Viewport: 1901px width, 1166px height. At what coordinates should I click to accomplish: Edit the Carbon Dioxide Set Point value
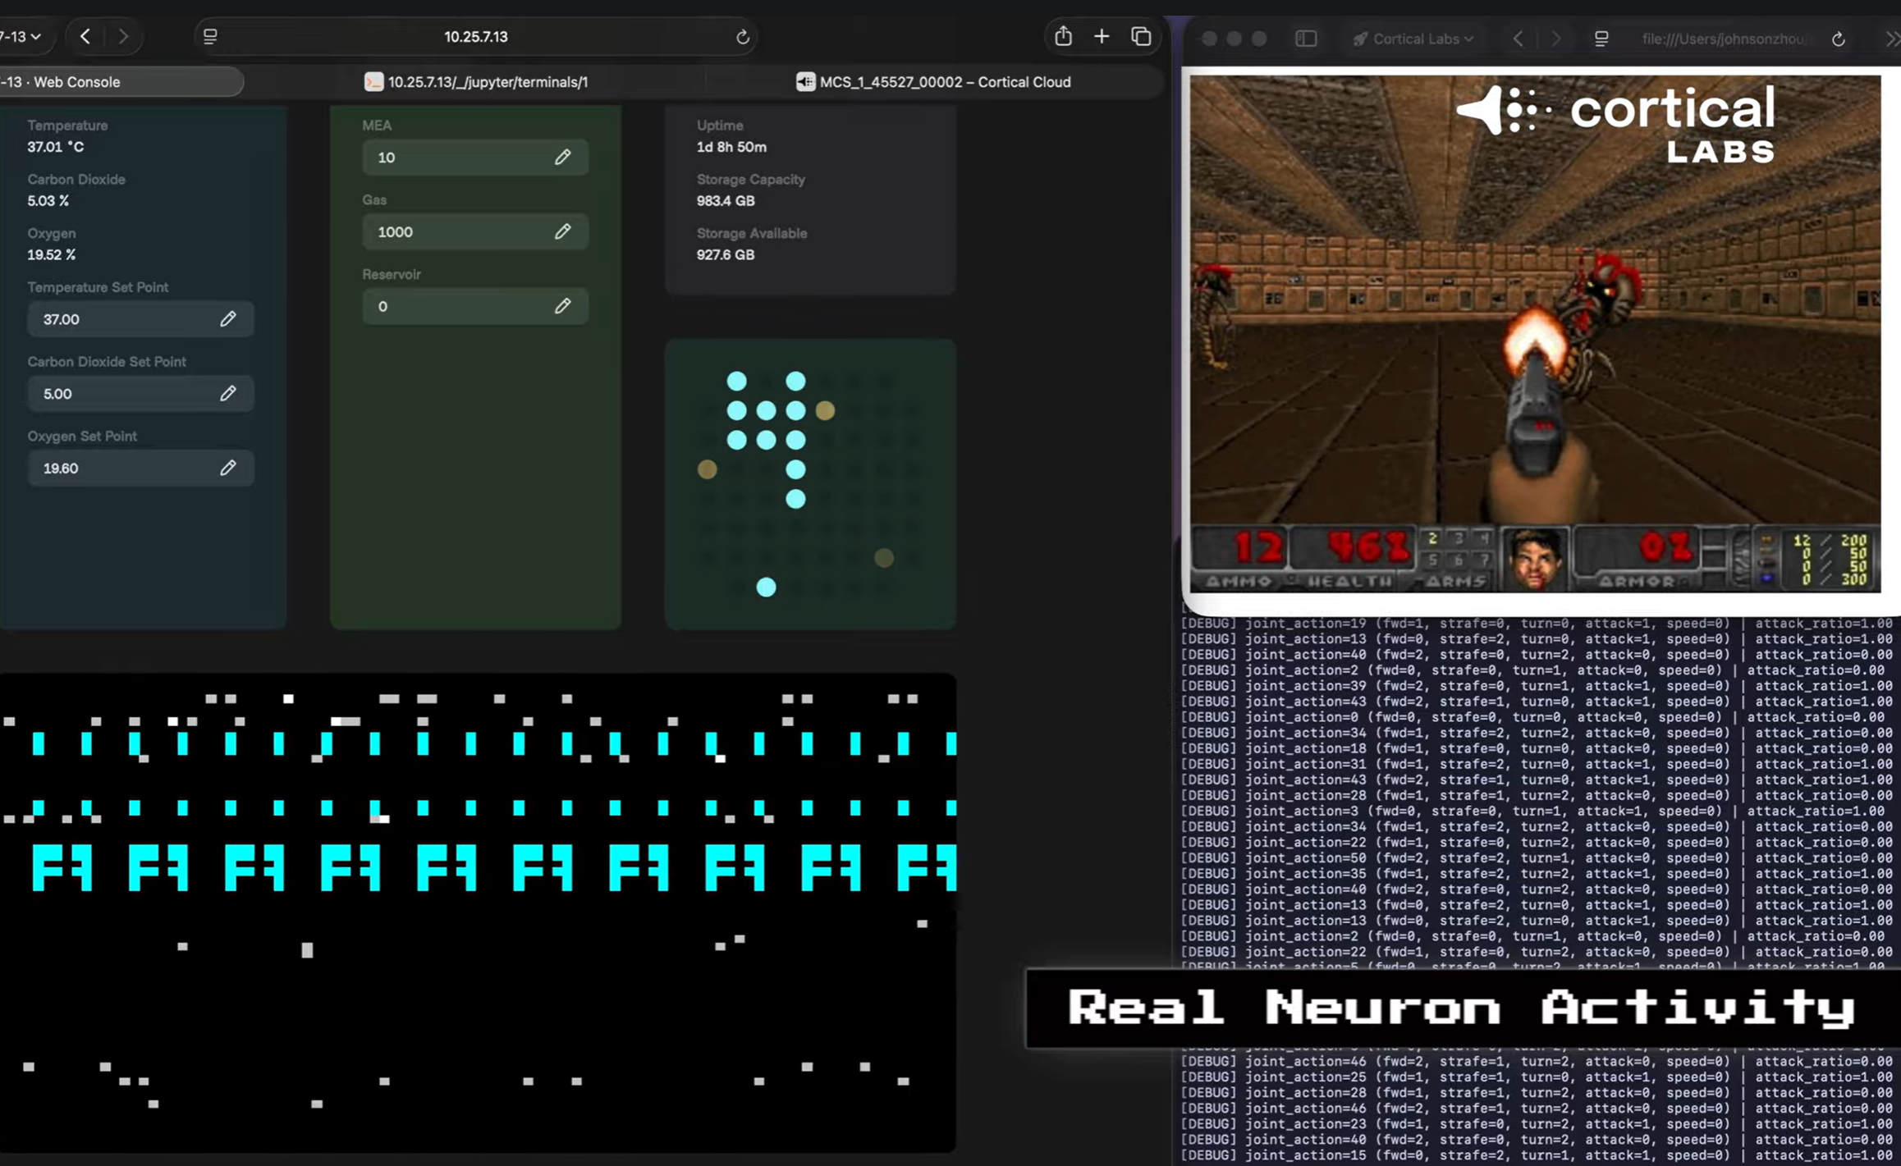[x=228, y=394]
